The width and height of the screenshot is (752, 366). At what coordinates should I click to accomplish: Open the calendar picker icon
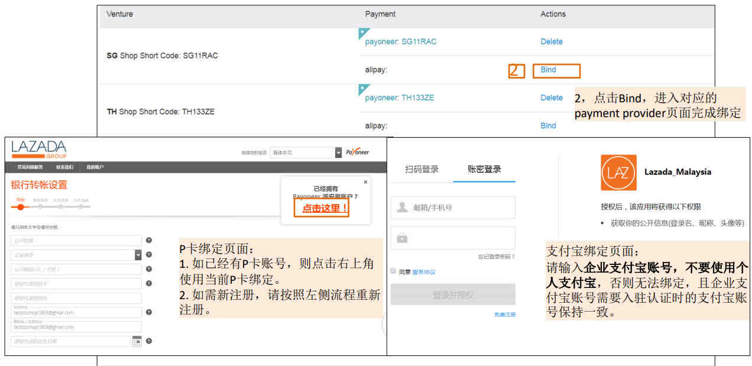point(137,341)
